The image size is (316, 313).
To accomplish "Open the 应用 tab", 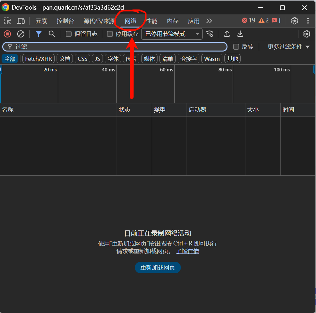I will 194,21.
